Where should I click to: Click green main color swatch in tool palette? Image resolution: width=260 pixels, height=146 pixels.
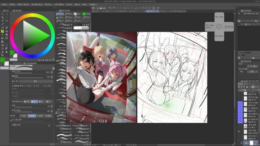click(3, 60)
